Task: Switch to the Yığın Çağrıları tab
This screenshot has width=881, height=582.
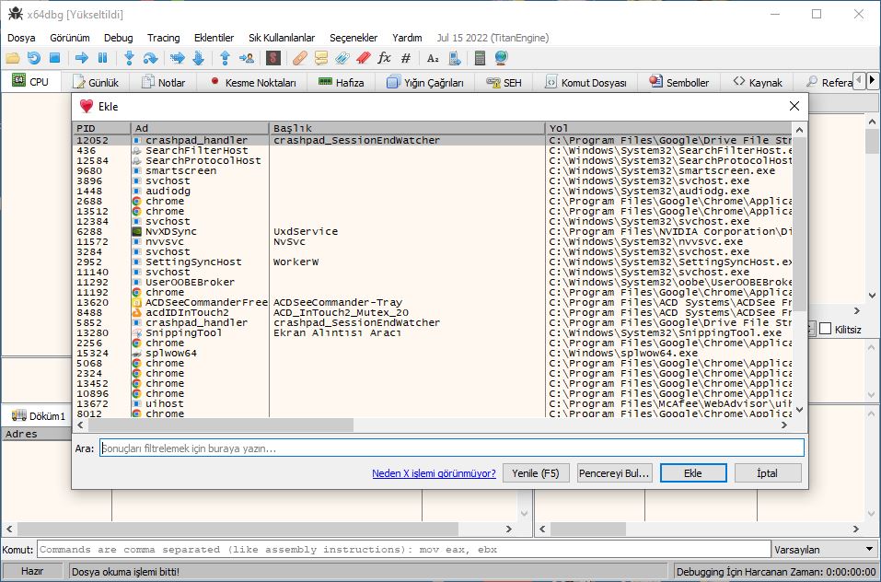Action: tap(425, 83)
